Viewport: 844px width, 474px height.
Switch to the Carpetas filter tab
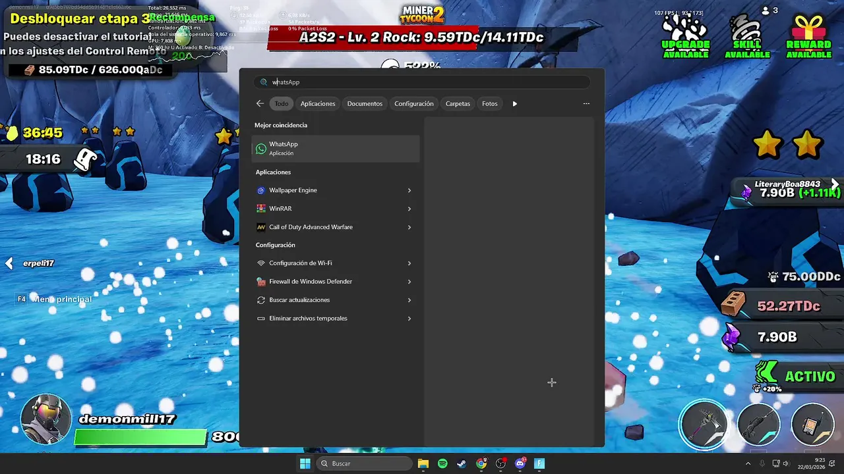coord(458,103)
